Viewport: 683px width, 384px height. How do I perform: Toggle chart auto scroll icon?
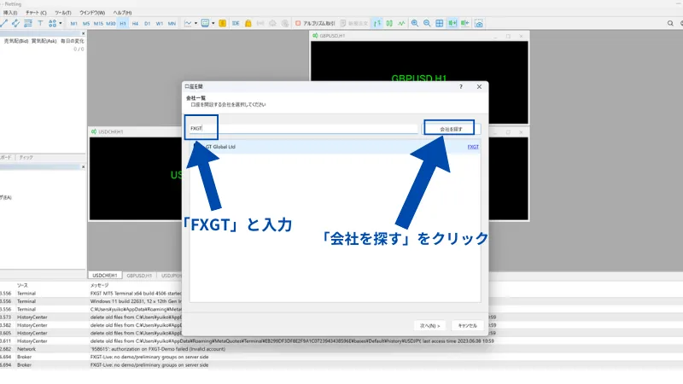(452, 24)
